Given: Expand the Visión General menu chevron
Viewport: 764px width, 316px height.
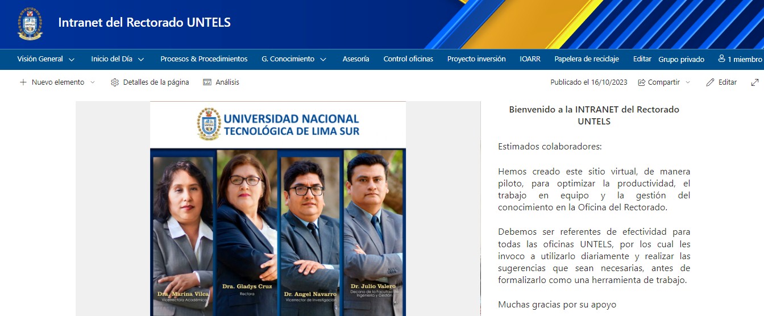Looking at the screenshot, I should (x=72, y=60).
